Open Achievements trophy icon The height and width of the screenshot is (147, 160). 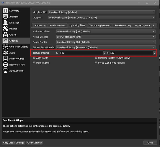pos(5,71)
